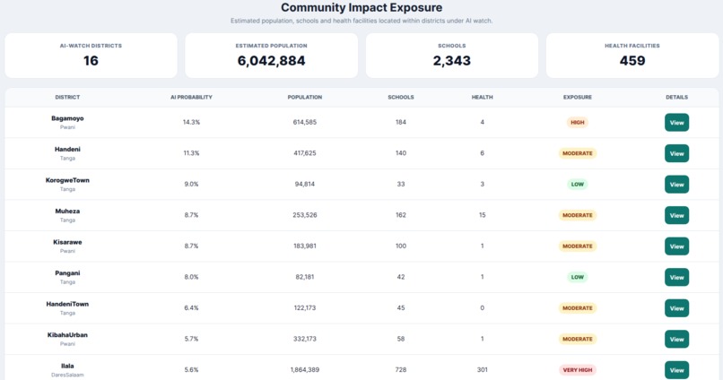Click LOW exposure badge for KorogweTown
The height and width of the screenshot is (380, 723).
[x=578, y=185]
